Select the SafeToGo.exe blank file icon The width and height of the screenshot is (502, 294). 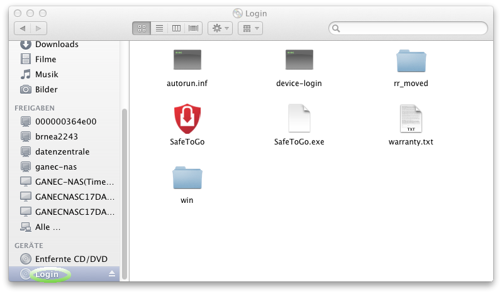click(299, 118)
